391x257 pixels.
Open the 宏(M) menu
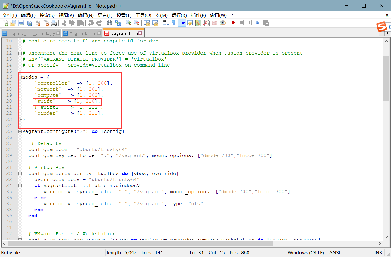tap(162, 15)
